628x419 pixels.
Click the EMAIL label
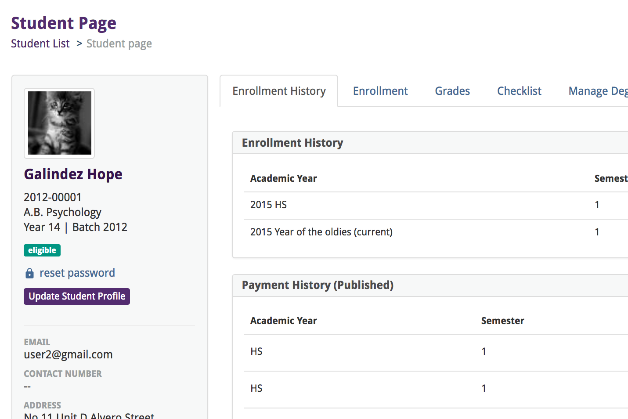coord(37,342)
